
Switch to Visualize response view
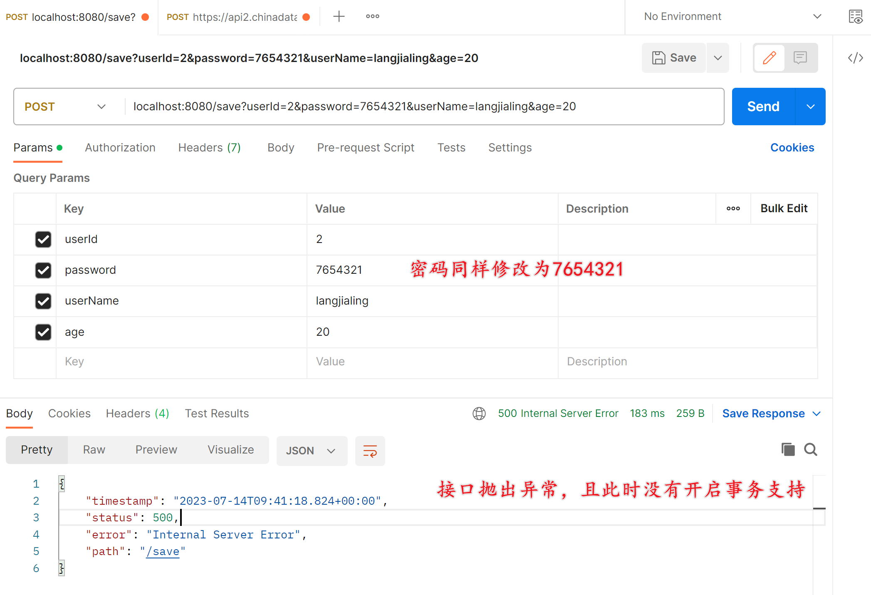point(230,450)
